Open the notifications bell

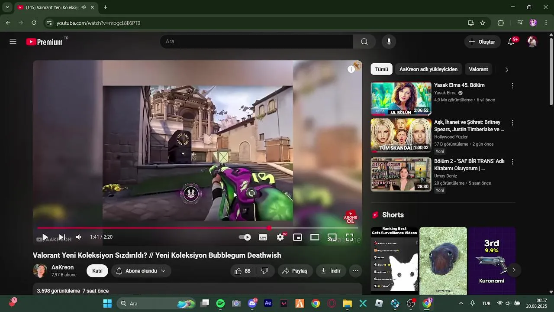(511, 42)
